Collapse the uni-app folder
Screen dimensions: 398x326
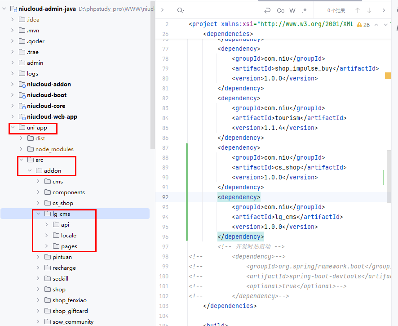click(13, 128)
